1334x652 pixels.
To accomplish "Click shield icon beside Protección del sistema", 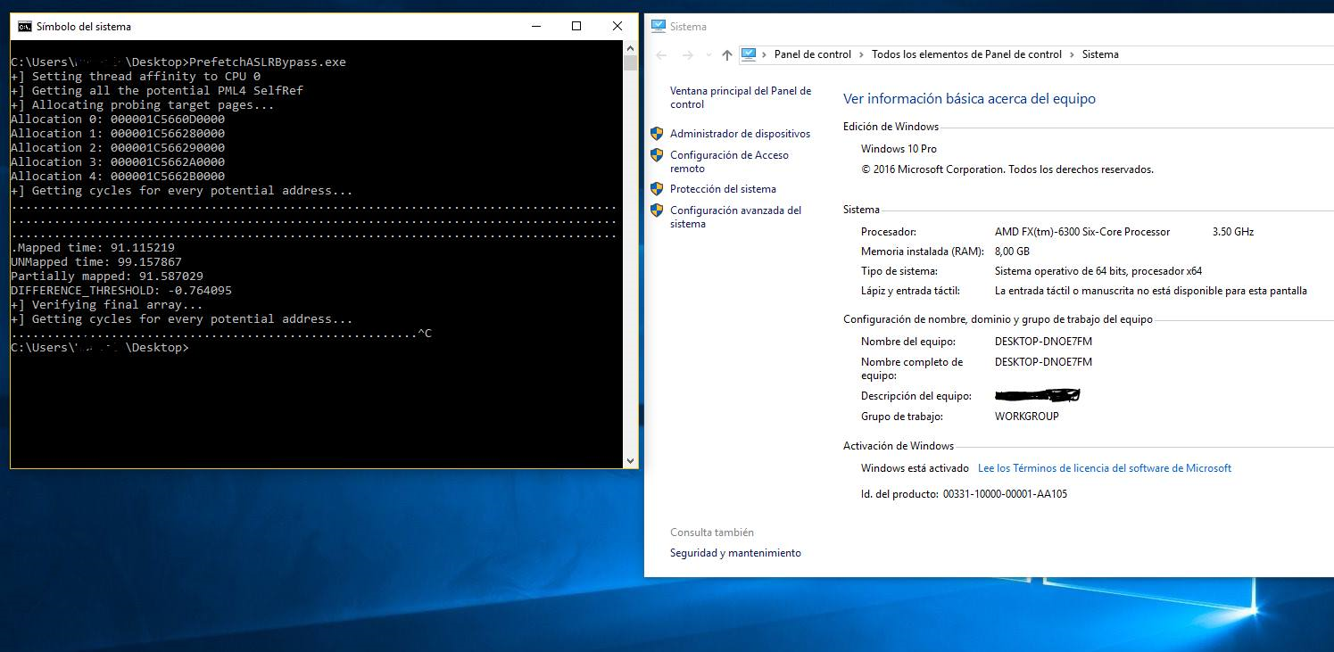I will coord(657,189).
